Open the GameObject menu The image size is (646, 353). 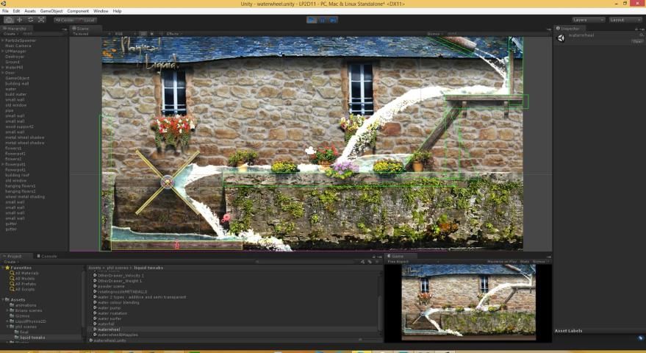[51, 11]
